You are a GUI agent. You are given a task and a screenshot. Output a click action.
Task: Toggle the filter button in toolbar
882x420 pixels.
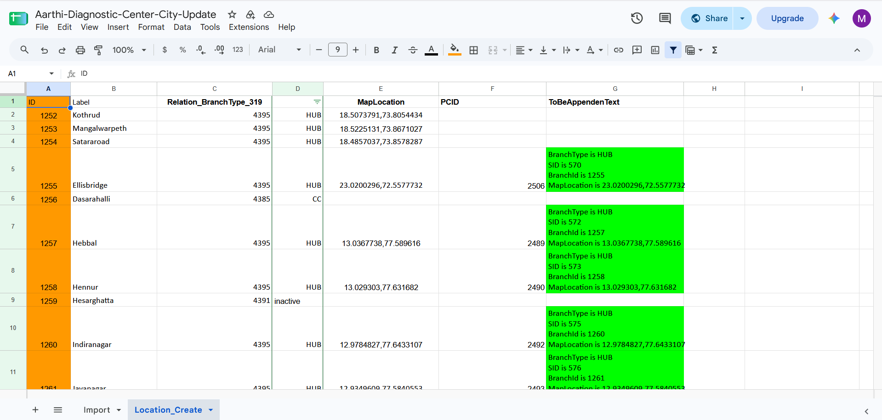[673, 50]
